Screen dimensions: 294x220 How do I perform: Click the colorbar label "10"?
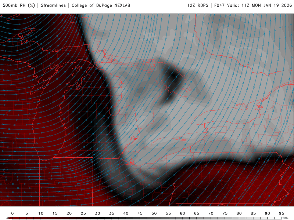click(41, 213)
